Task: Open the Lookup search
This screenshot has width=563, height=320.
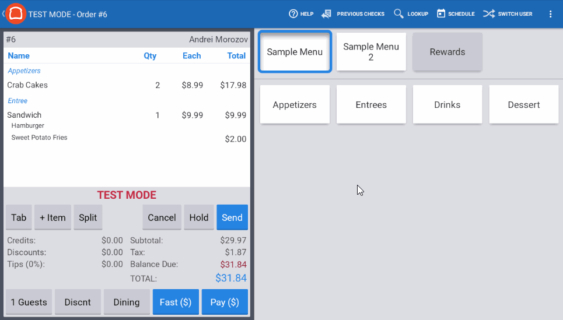Action: click(411, 14)
